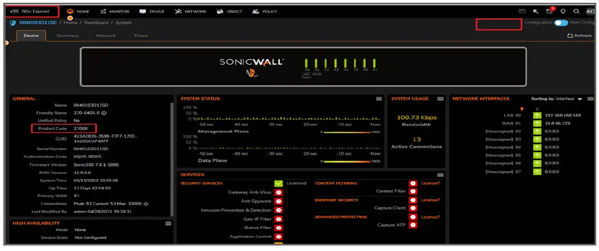Click the red alert icon next to Anti-Spyware

tap(279, 201)
